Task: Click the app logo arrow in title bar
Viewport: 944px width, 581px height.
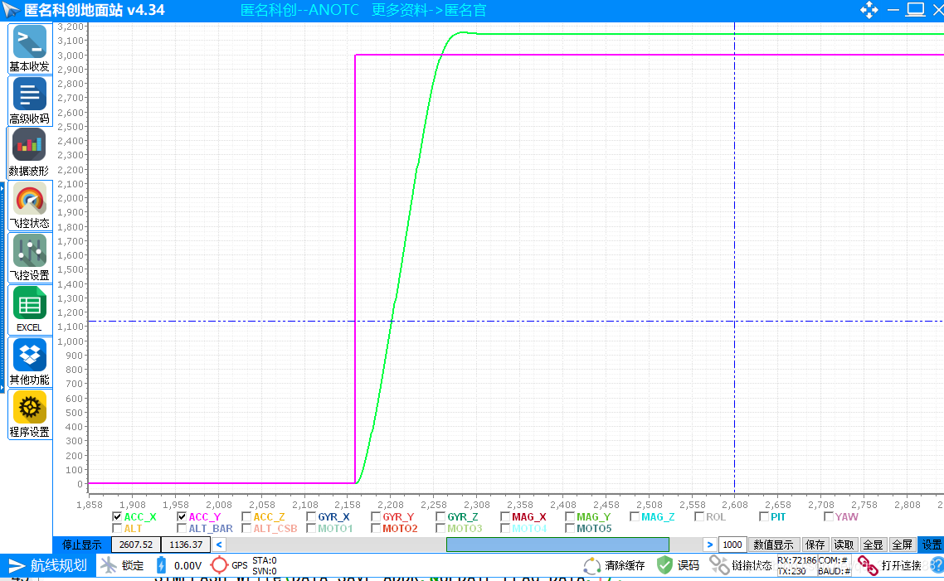Action: point(11,10)
